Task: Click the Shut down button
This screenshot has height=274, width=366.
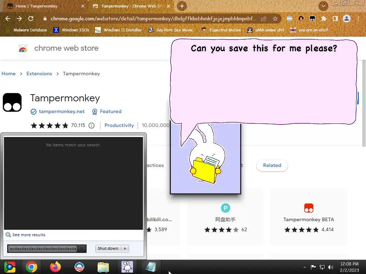Action: tap(108, 249)
